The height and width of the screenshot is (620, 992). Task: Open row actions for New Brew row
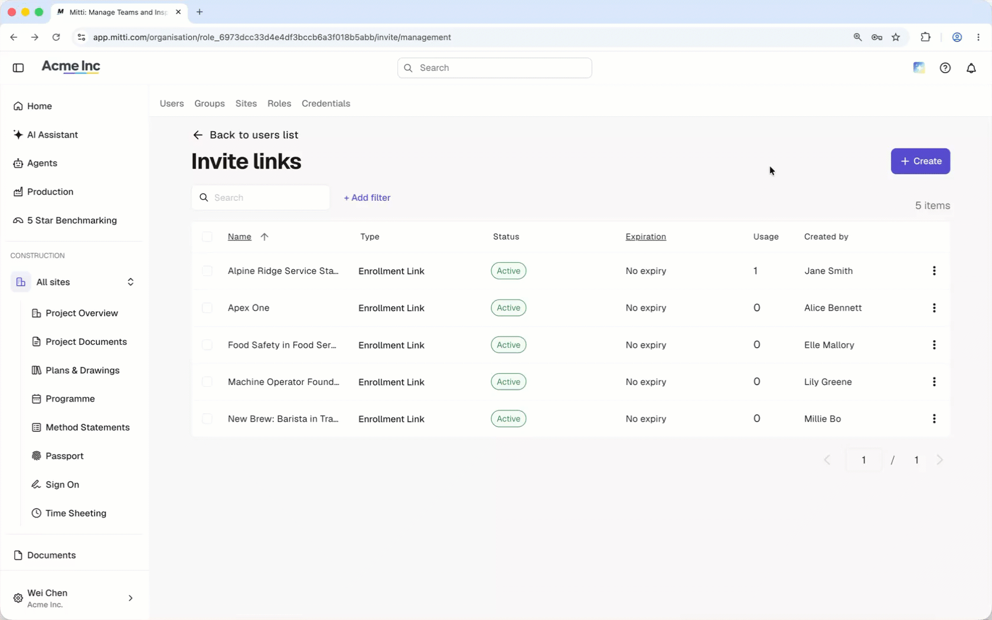(934, 419)
